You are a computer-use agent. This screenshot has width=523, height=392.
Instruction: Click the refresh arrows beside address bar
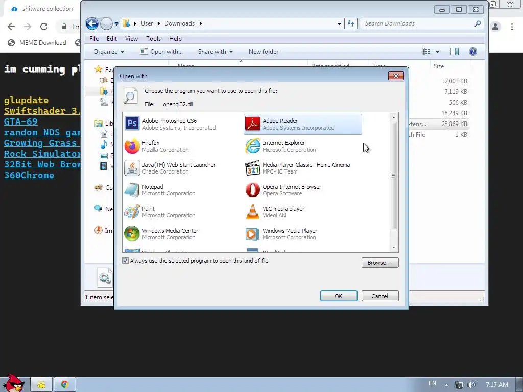[x=351, y=23]
